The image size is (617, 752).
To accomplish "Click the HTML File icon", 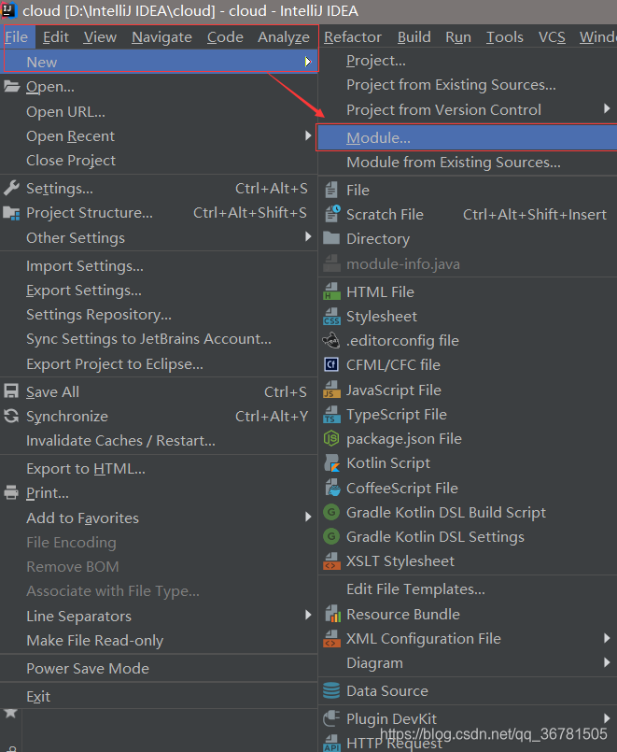I will coord(331,291).
